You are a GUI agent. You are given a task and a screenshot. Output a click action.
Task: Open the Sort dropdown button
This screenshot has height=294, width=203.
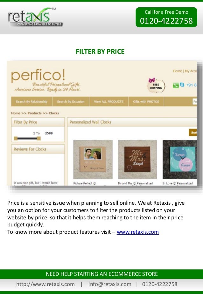pyautogui.click(x=193, y=133)
